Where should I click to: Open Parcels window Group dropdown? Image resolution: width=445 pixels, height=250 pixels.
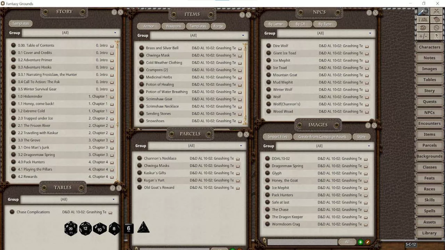point(197,146)
